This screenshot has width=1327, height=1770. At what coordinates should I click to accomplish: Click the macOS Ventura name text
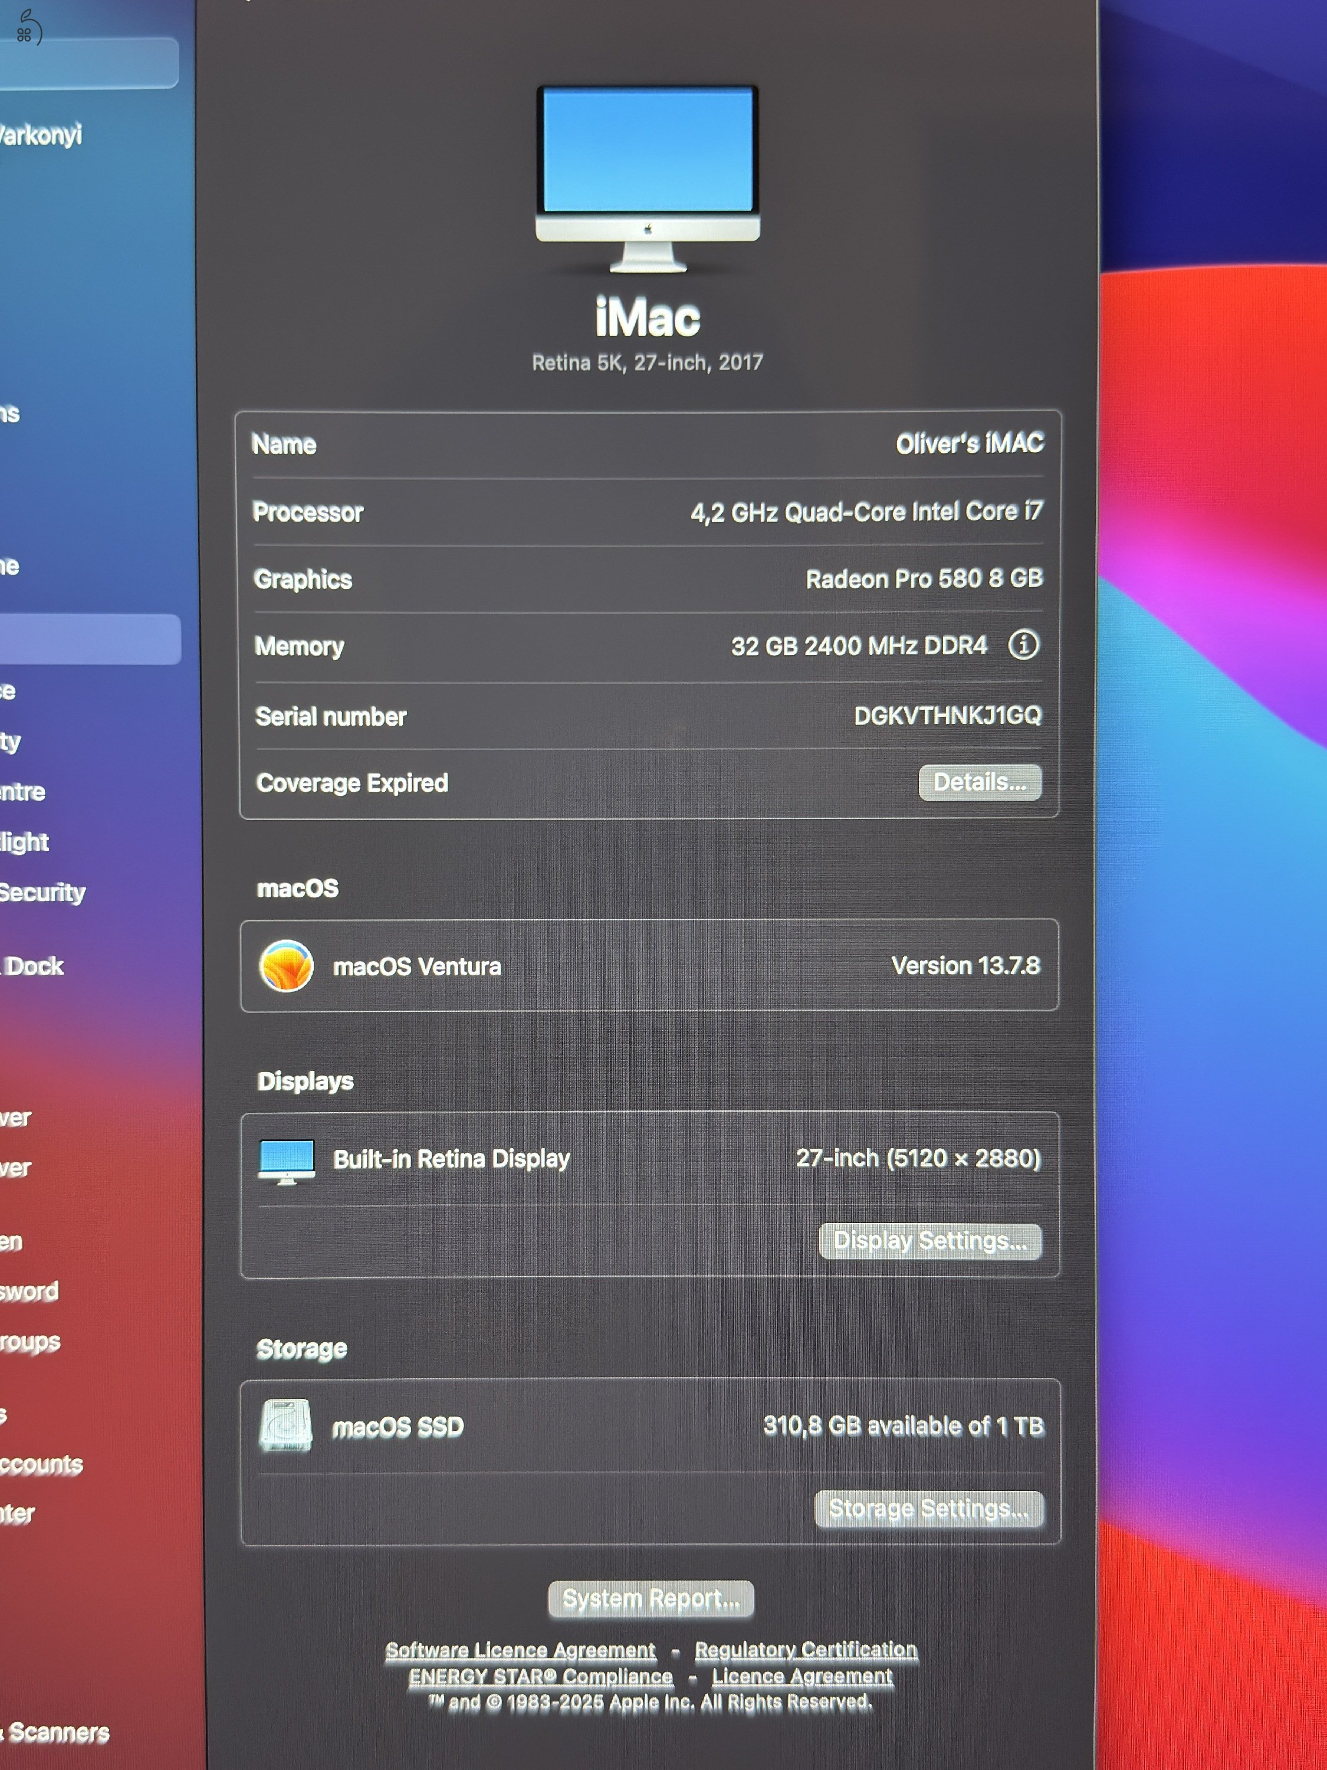click(417, 966)
